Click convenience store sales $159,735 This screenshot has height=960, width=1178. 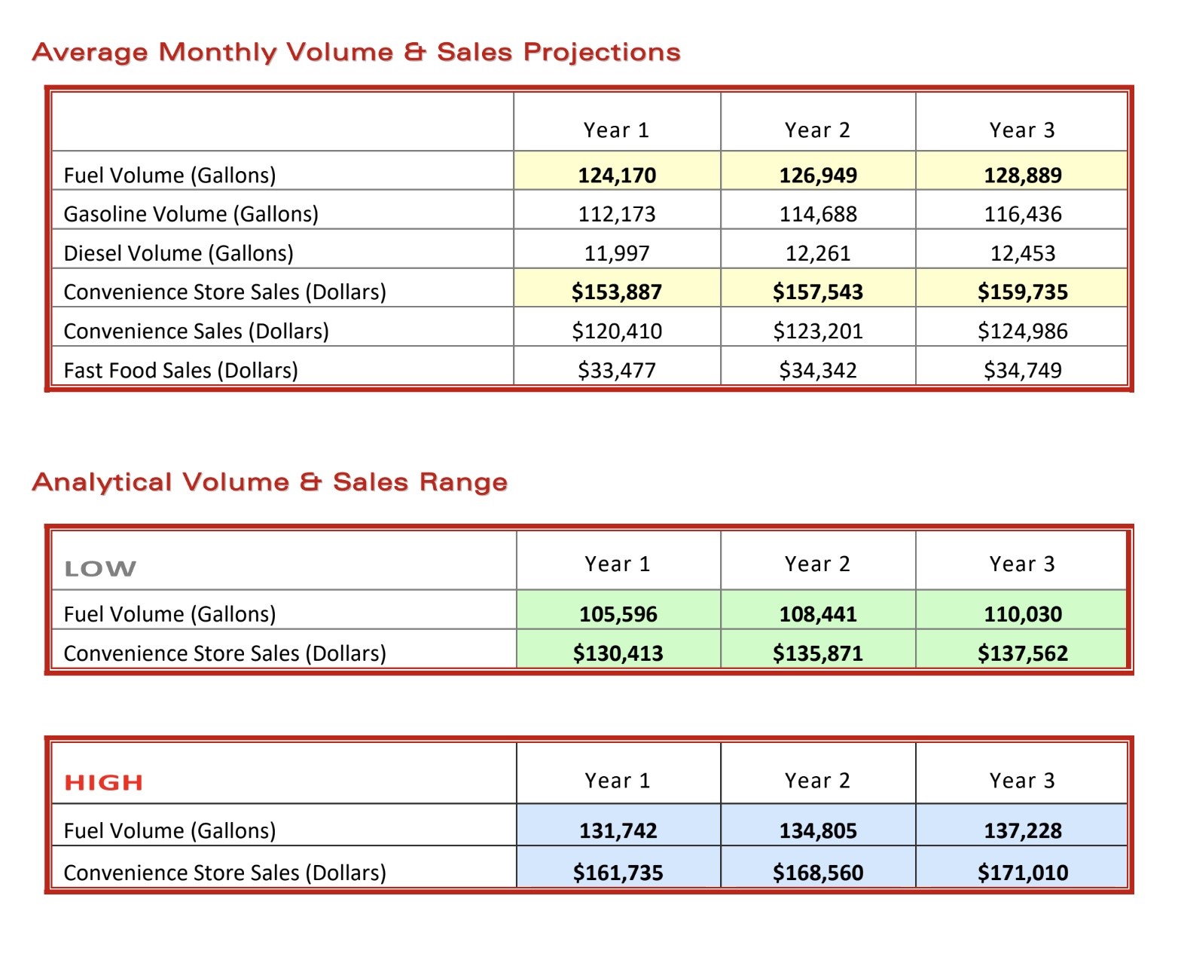click(1023, 292)
